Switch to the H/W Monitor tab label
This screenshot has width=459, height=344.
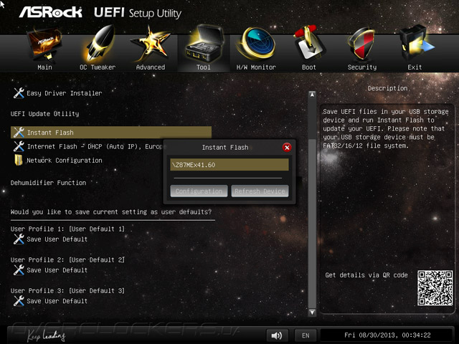(x=256, y=67)
